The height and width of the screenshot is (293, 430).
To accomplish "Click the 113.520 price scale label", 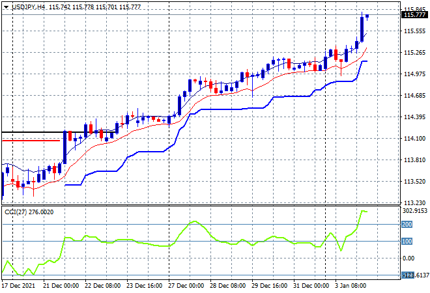I will pyautogui.click(x=414, y=181).
